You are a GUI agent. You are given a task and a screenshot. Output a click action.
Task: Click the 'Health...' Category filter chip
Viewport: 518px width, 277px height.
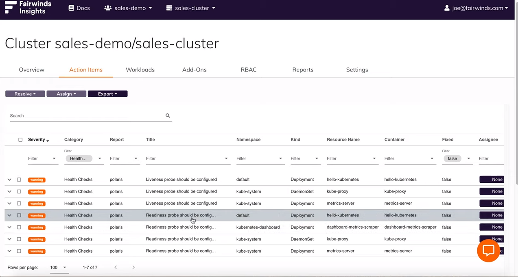[79, 159]
